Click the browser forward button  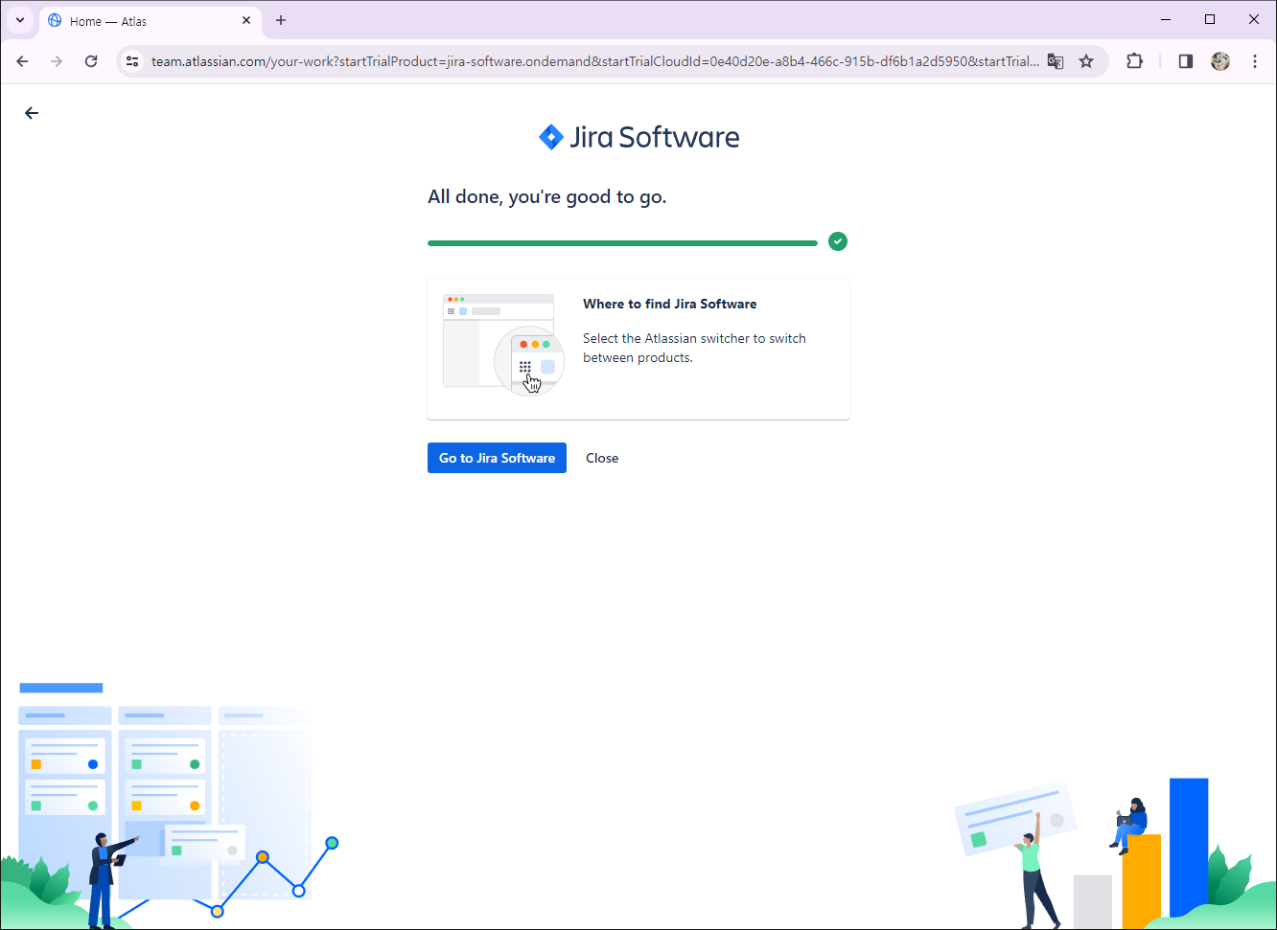click(57, 61)
